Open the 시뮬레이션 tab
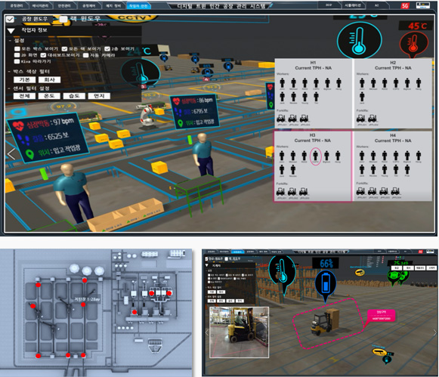The width and height of the screenshot is (439, 377). [x=353, y=5]
